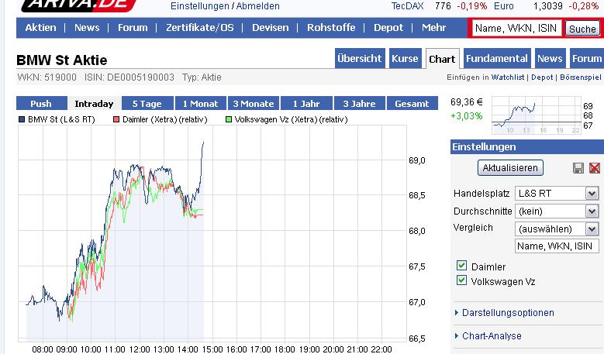Switch to the 5 Tage chart tab
Viewport: 604px width, 354px height.
coord(147,103)
